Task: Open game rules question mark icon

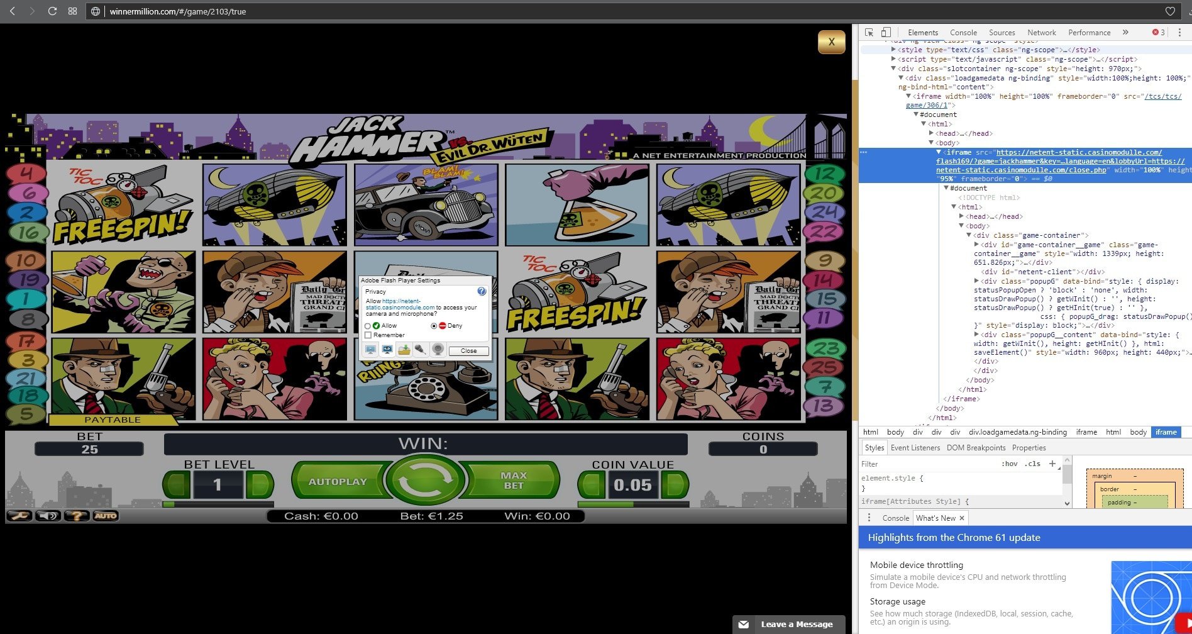Action: [77, 516]
